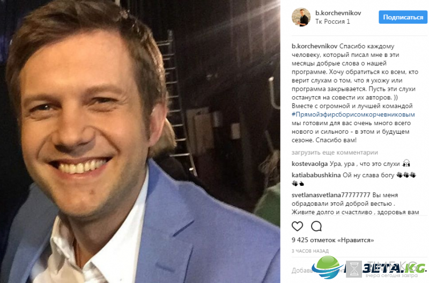Click the green globe watermark logo
This screenshot has height=283, width=429.
tap(328, 267)
